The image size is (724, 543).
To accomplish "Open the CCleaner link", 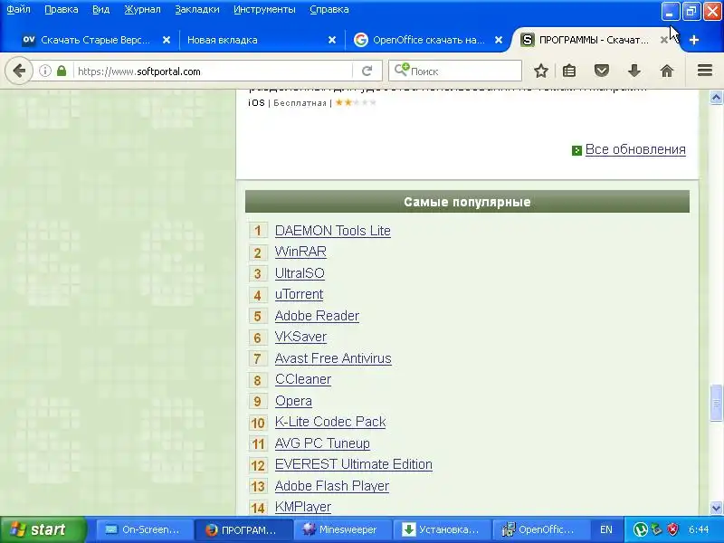I will [x=303, y=379].
